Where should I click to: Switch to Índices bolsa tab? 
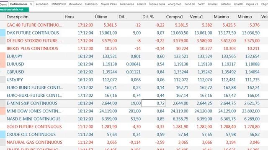click(x=157, y=4)
